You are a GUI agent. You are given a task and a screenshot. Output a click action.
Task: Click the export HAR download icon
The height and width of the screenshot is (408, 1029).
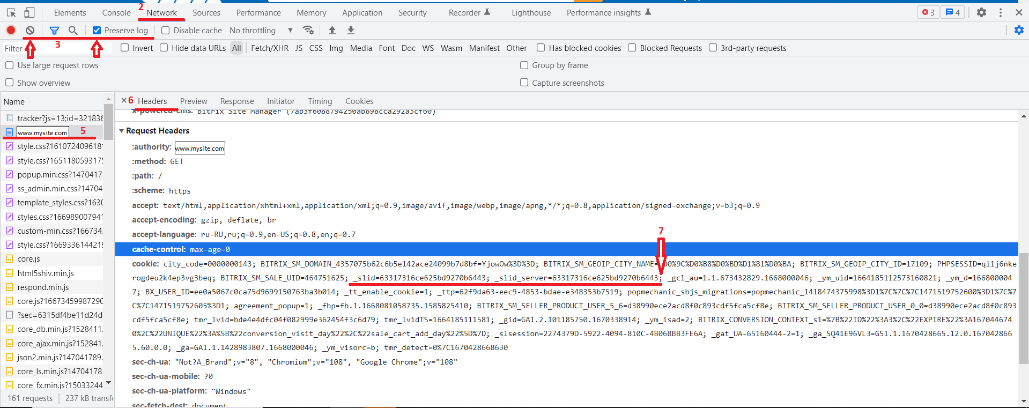click(x=351, y=30)
